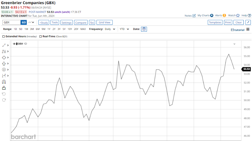The width and height of the screenshot is (252, 141).
Task: Click the Compare button
Action: (x=81, y=22)
